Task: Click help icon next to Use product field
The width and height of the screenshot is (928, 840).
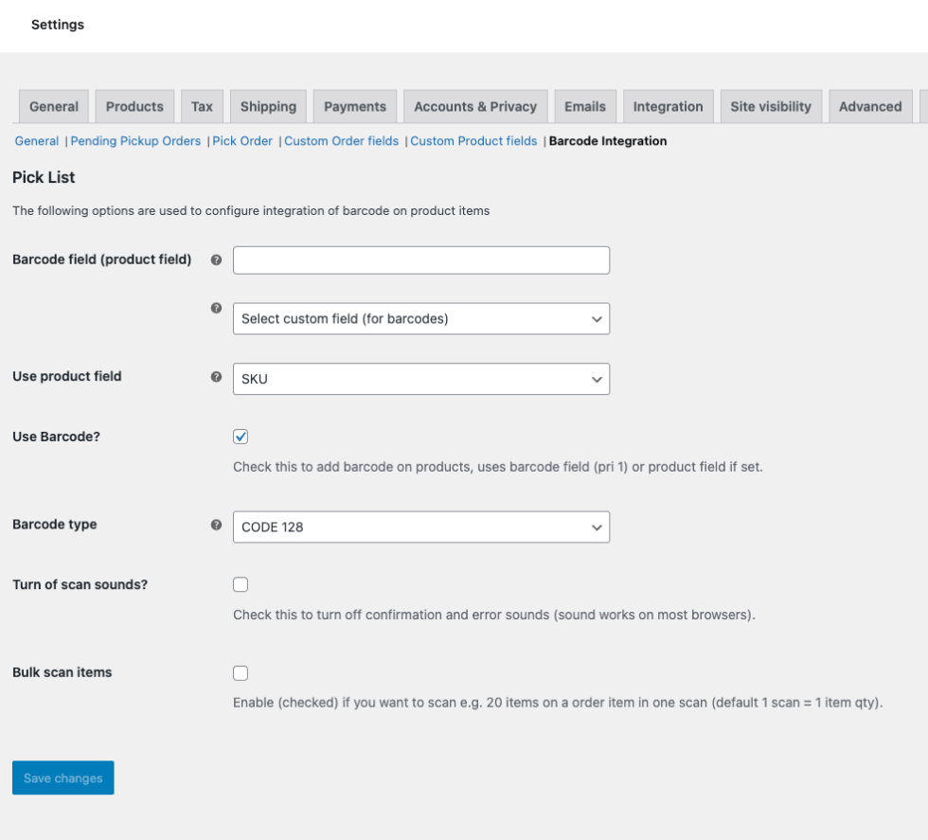Action: [216, 377]
